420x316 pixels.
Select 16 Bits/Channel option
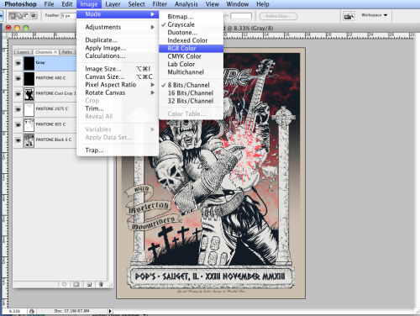[x=192, y=93]
